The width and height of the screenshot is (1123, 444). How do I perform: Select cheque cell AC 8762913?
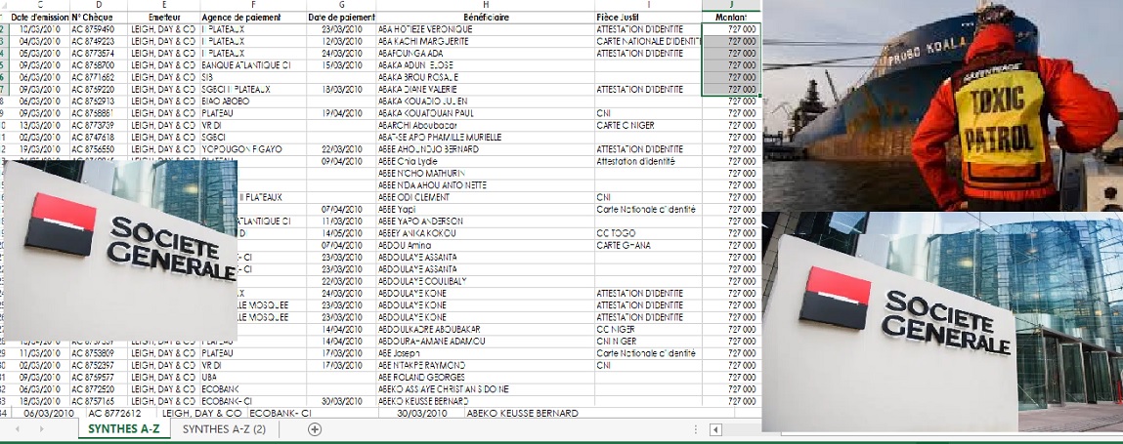click(99, 101)
